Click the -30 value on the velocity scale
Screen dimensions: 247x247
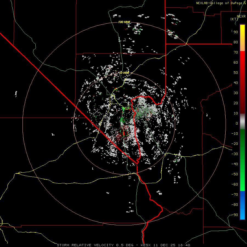[x=235, y=154]
